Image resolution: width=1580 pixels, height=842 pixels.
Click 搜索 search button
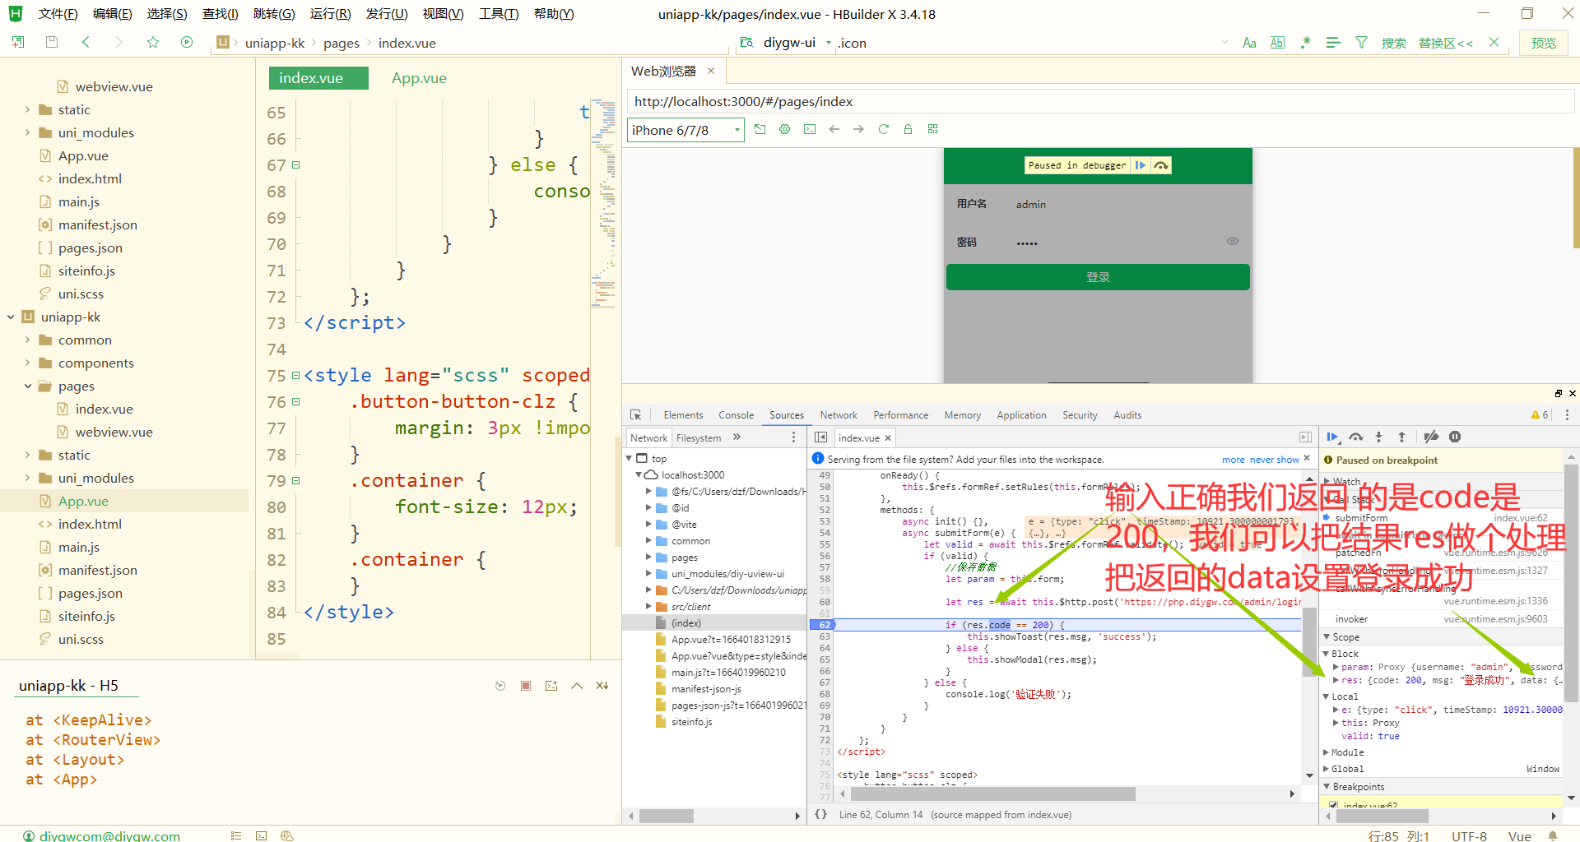pyautogui.click(x=1393, y=43)
